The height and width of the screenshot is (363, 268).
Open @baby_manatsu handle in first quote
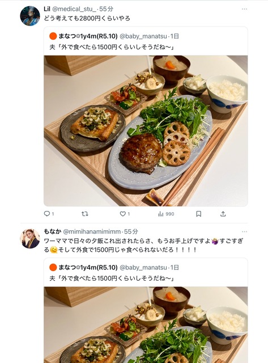point(143,36)
